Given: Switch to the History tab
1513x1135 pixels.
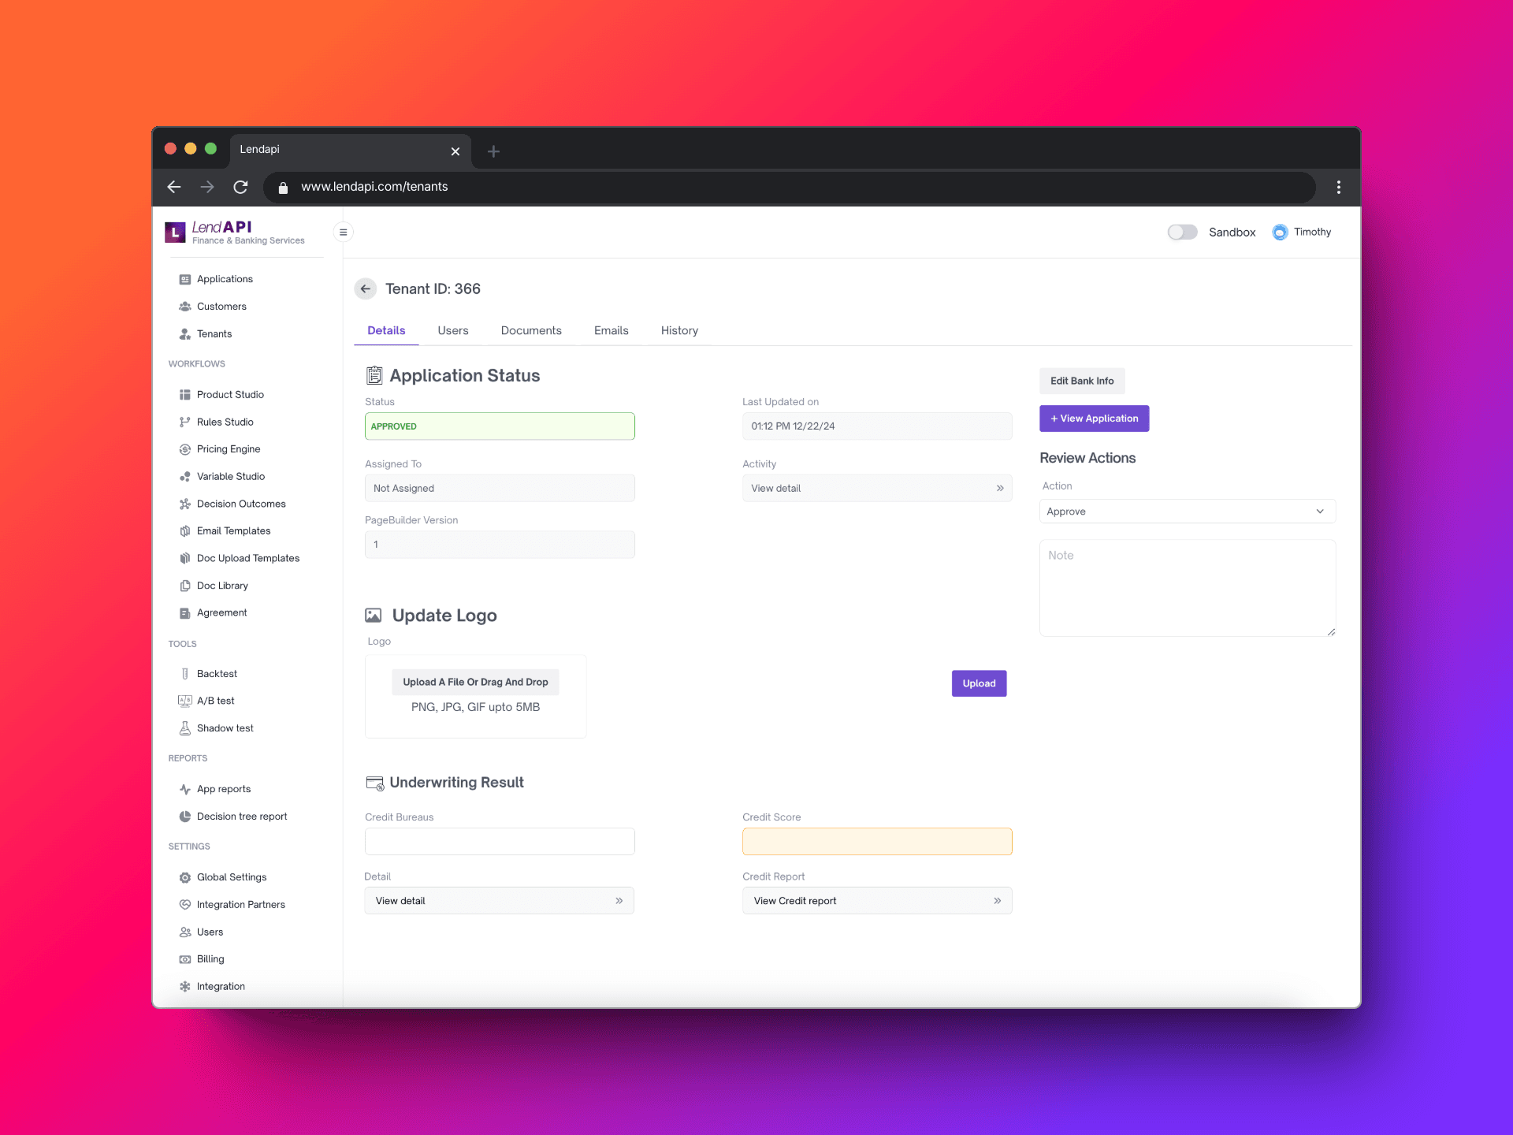Looking at the screenshot, I should tap(680, 330).
